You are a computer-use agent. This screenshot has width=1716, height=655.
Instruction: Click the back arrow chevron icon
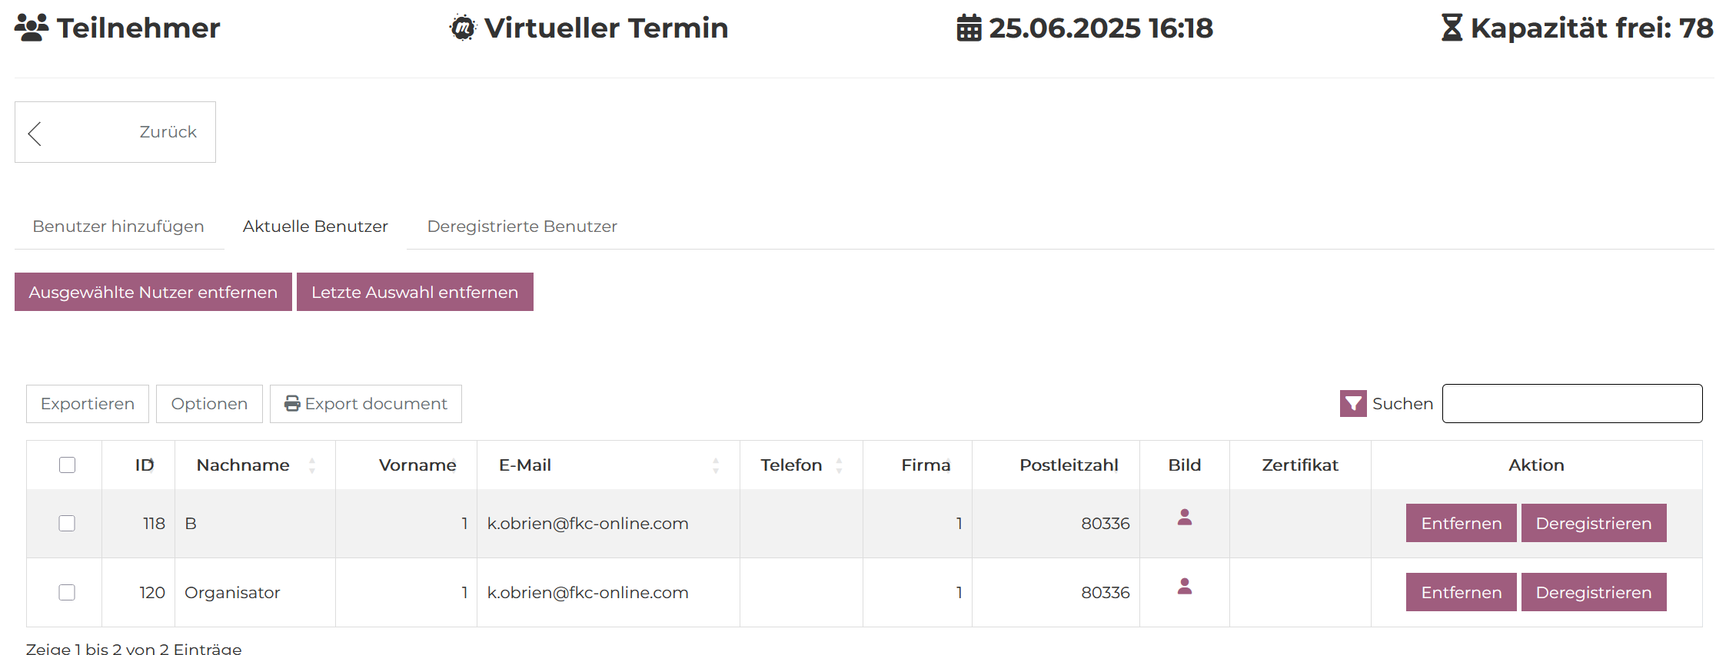coord(35,133)
